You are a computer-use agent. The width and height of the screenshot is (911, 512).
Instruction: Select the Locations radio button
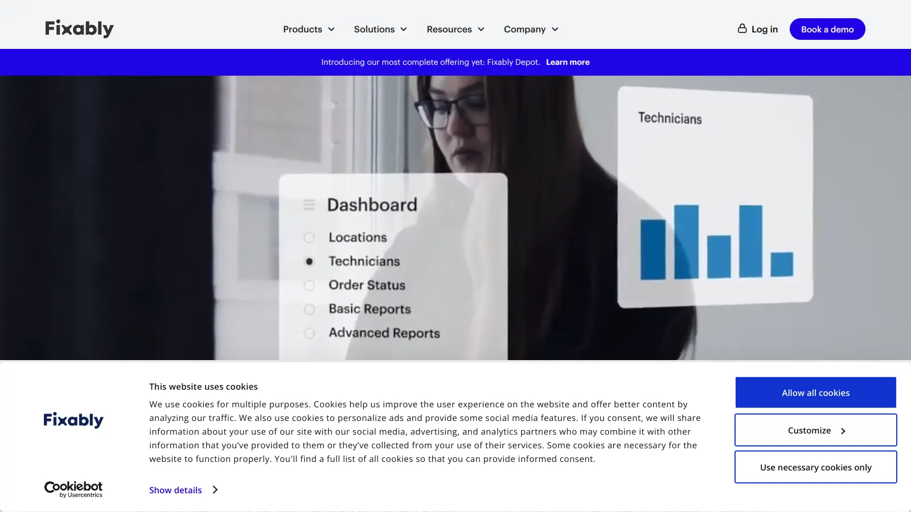pyautogui.click(x=309, y=238)
